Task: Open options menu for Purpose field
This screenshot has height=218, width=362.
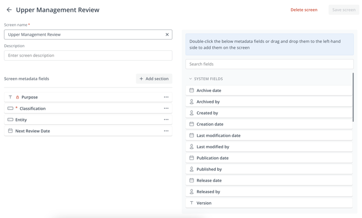Action: coord(166,97)
